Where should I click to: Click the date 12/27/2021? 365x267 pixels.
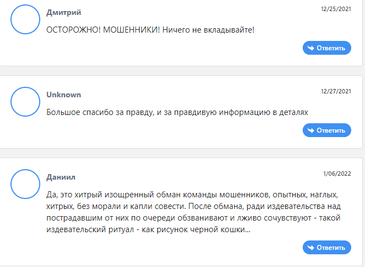click(x=336, y=91)
